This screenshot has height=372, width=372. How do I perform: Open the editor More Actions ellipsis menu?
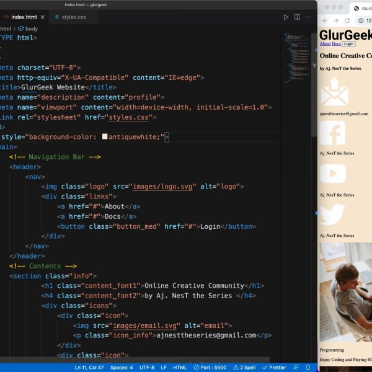[x=307, y=17]
